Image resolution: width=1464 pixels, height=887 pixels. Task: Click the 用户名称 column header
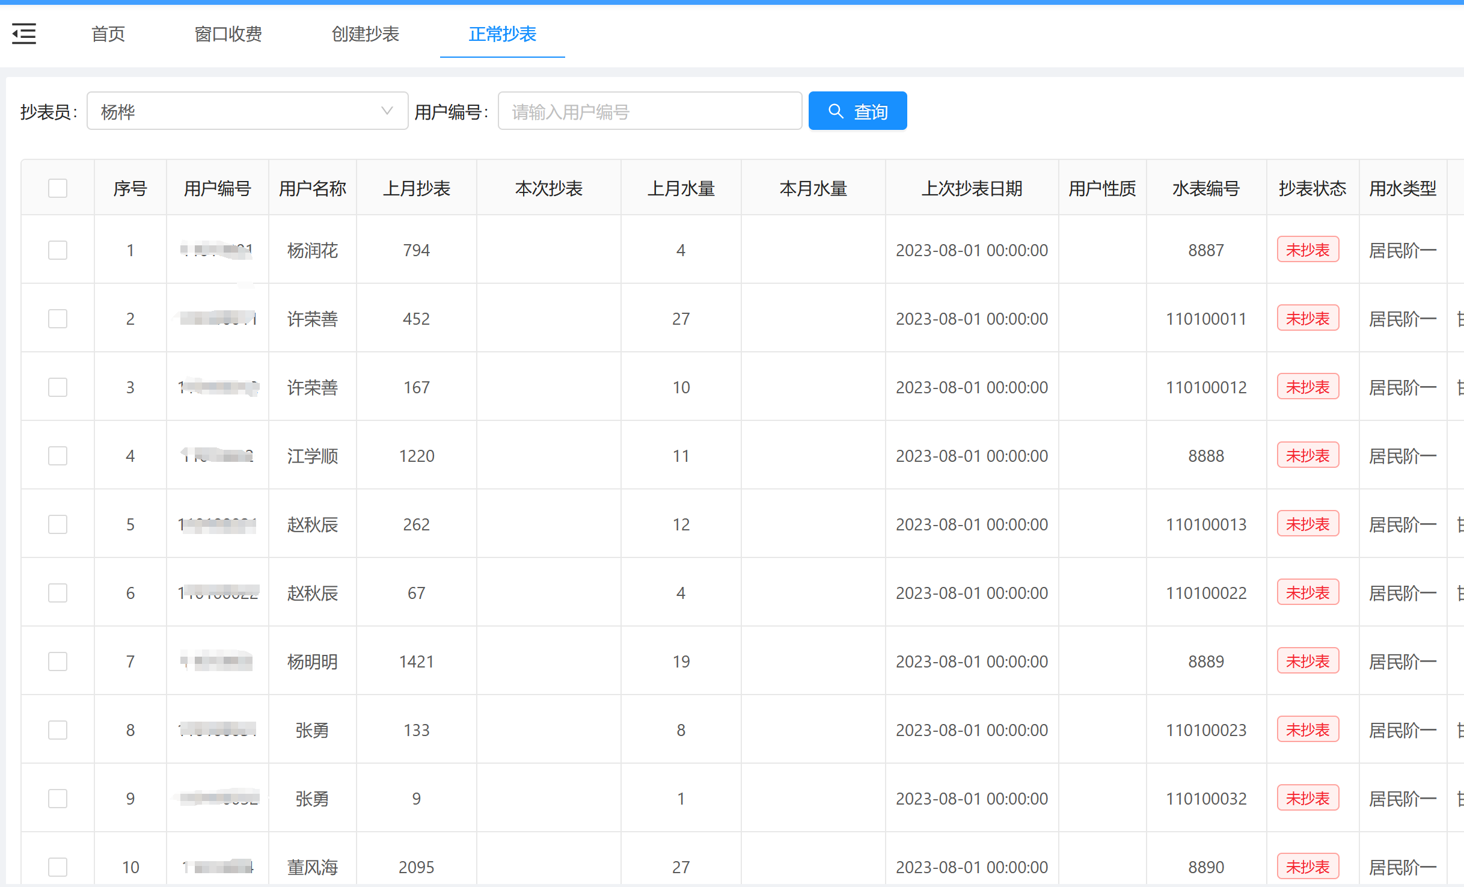coord(313,188)
